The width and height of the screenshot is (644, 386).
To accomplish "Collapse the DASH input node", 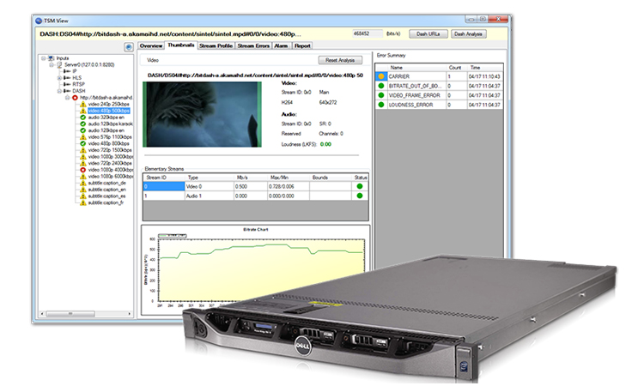I will pos(58,90).
